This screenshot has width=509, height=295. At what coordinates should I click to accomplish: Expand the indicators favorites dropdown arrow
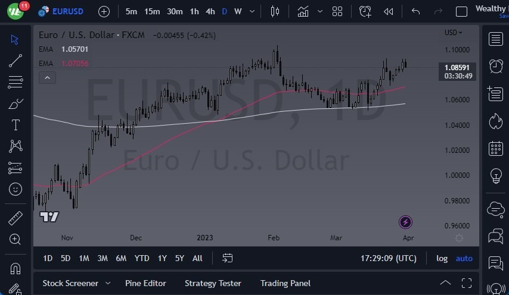point(320,11)
